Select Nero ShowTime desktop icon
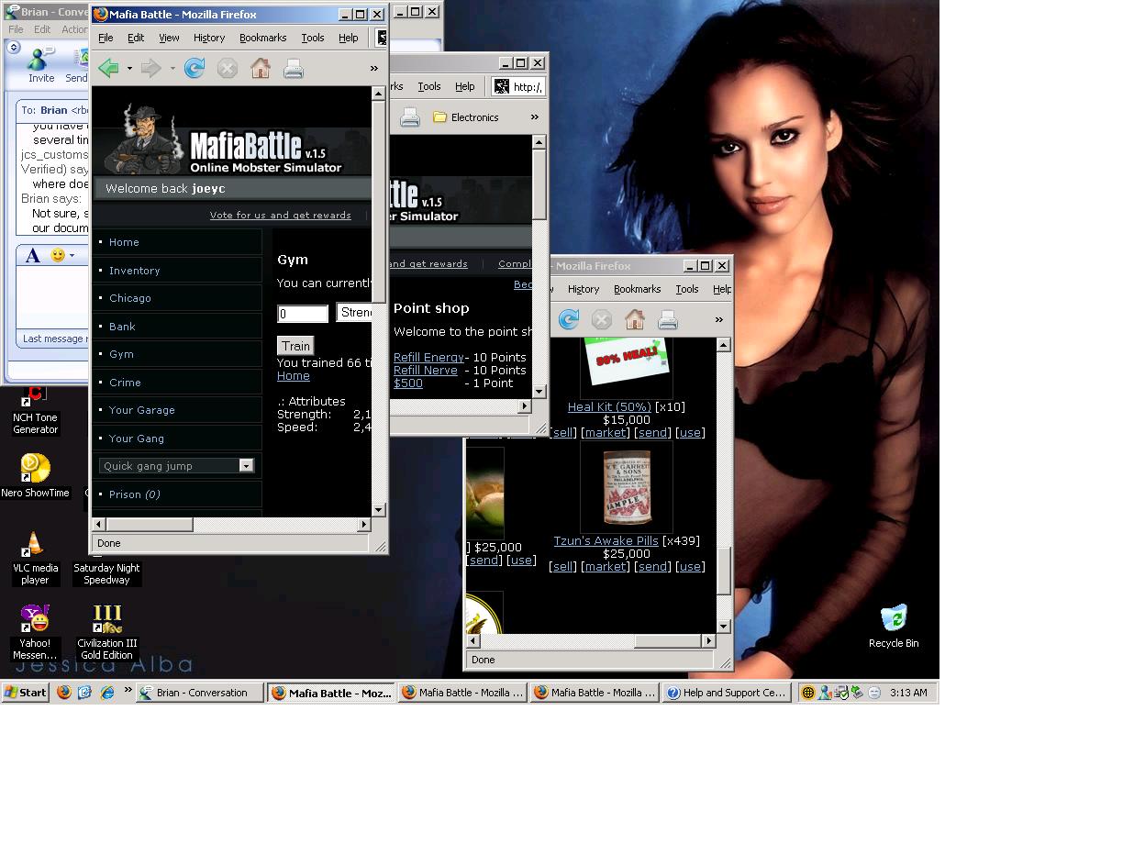 [x=35, y=476]
